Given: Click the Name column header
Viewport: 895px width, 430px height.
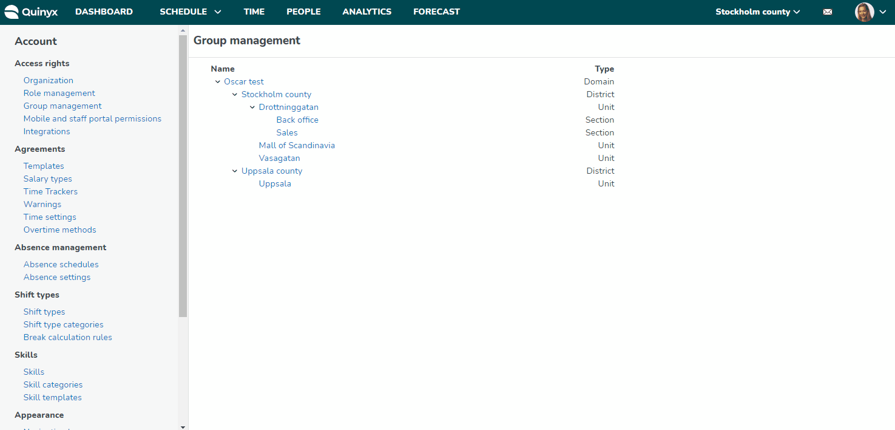Looking at the screenshot, I should (223, 69).
